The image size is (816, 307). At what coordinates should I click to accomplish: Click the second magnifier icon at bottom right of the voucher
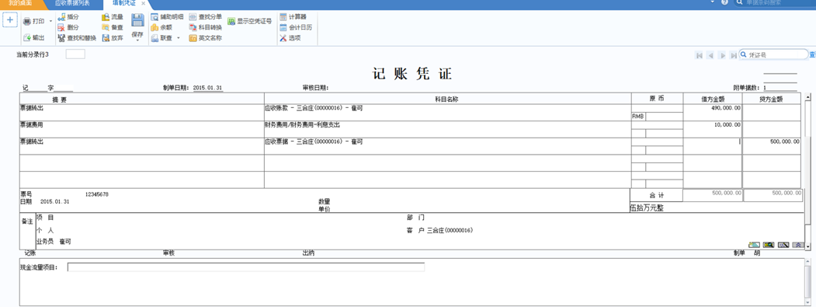tap(769, 245)
